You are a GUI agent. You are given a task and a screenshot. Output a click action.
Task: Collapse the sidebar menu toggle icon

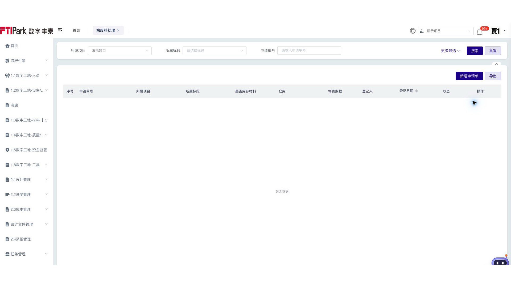[60, 30]
